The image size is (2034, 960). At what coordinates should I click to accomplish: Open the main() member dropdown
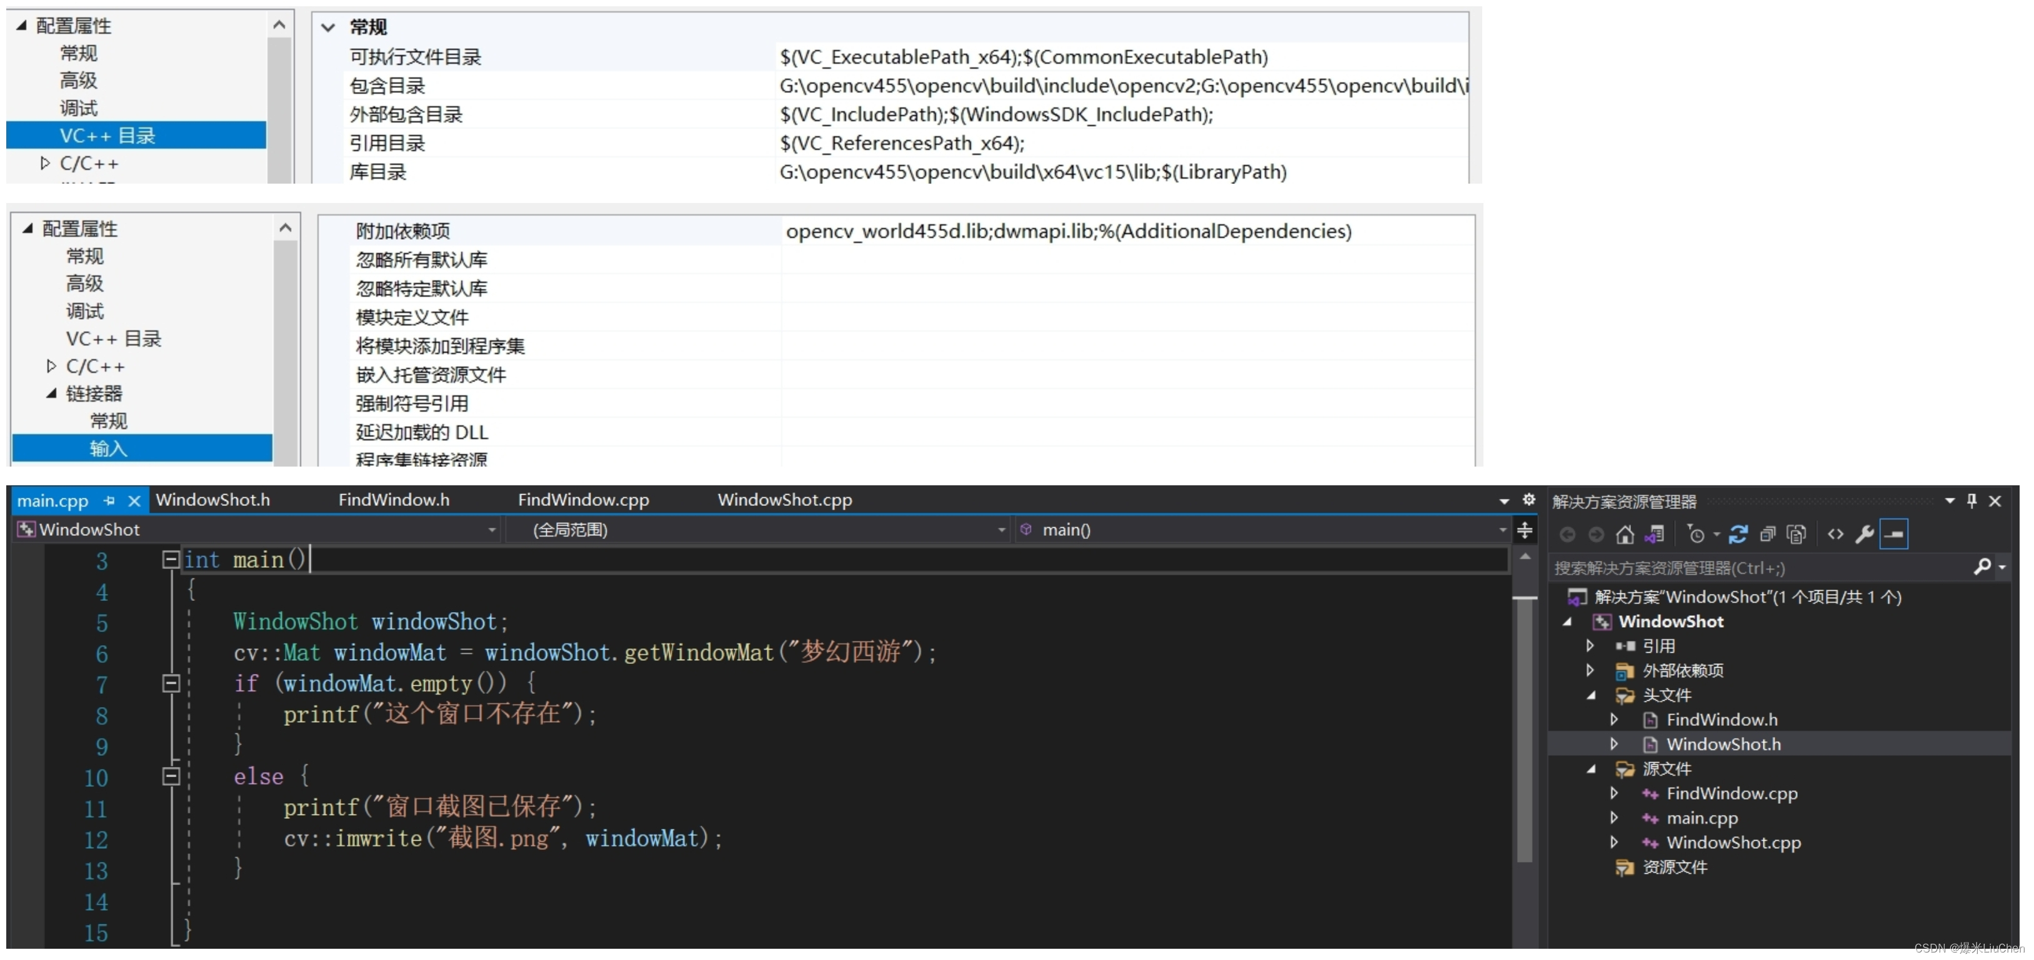(x=1502, y=530)
